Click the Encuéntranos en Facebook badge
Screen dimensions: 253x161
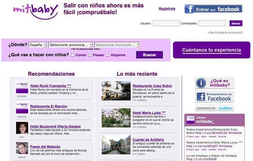214,97
